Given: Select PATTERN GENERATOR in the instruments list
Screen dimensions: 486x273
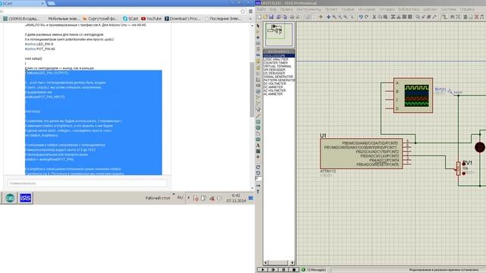Looking at the screenshot, I should (x=279, y=80).
